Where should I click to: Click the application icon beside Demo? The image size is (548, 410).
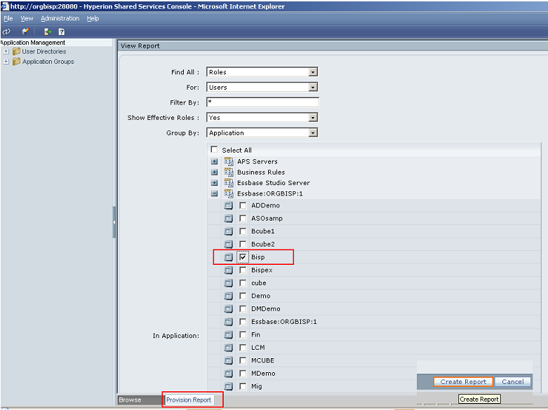(228, 296)
